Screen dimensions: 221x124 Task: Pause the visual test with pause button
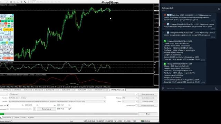pyautogui.click(x=35, y=109)
